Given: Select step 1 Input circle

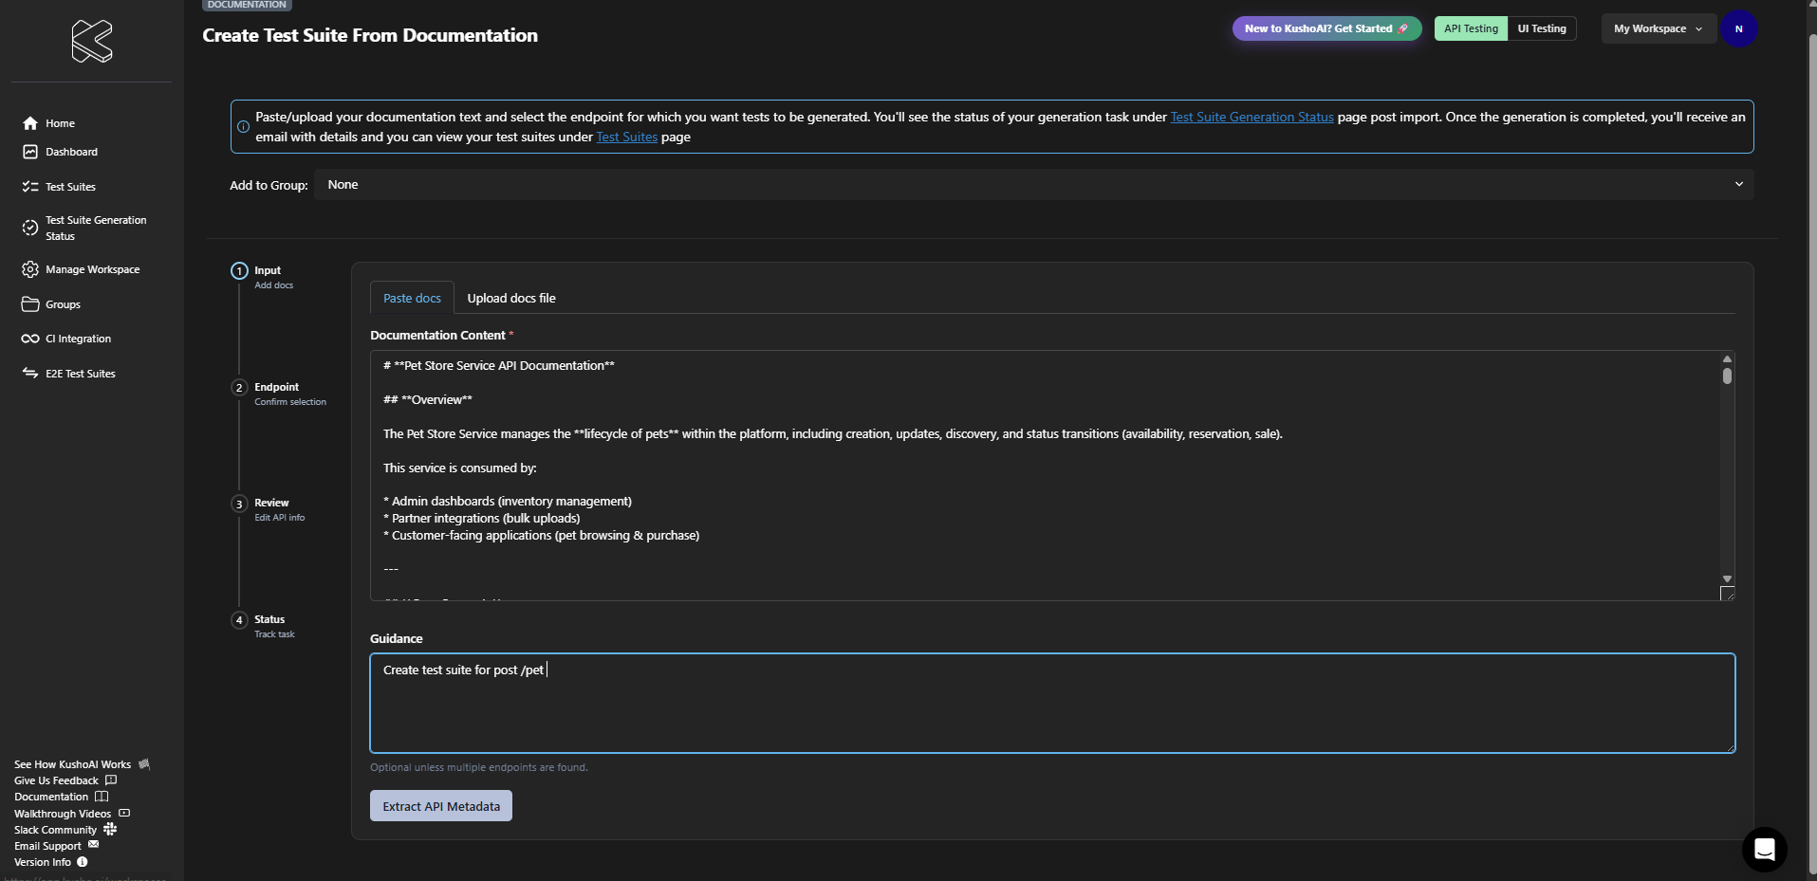Looking at the screenshot, I should click(239, 271).
